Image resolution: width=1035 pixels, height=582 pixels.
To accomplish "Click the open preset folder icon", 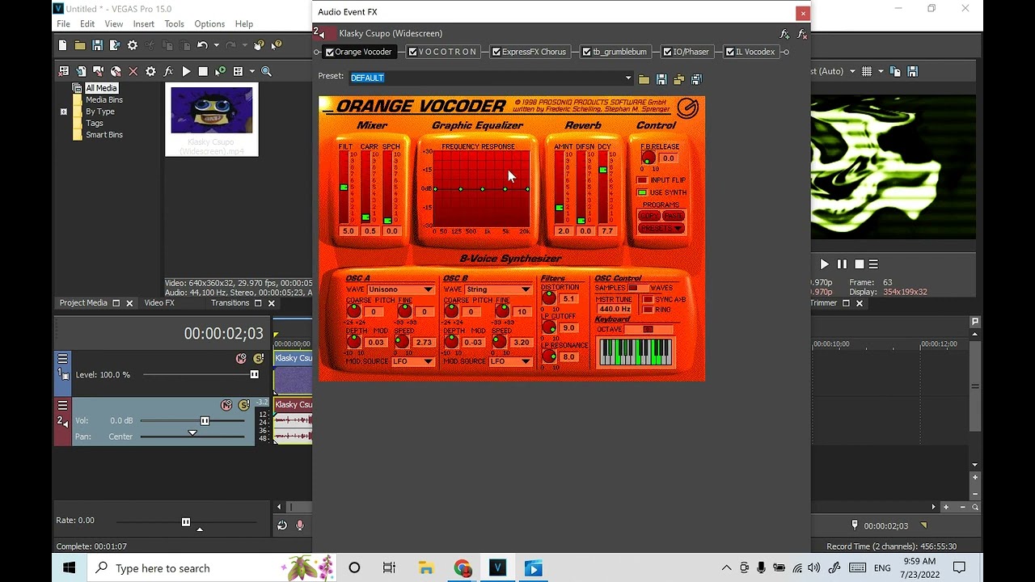I will pyautogui.click(x=644, y=79).
